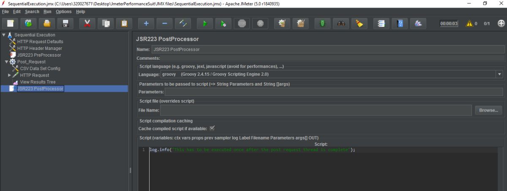Click the split pane divider arrows
The image size is (507, 191).
click(130, 170)
